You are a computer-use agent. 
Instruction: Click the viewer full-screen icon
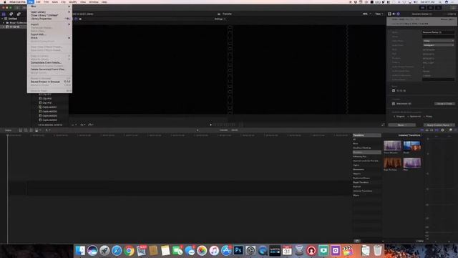(x=383, y=125)
